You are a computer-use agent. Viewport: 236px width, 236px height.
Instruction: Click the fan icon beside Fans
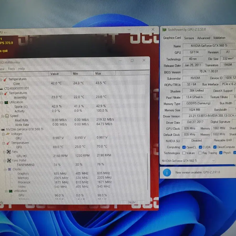pos(9,152)
